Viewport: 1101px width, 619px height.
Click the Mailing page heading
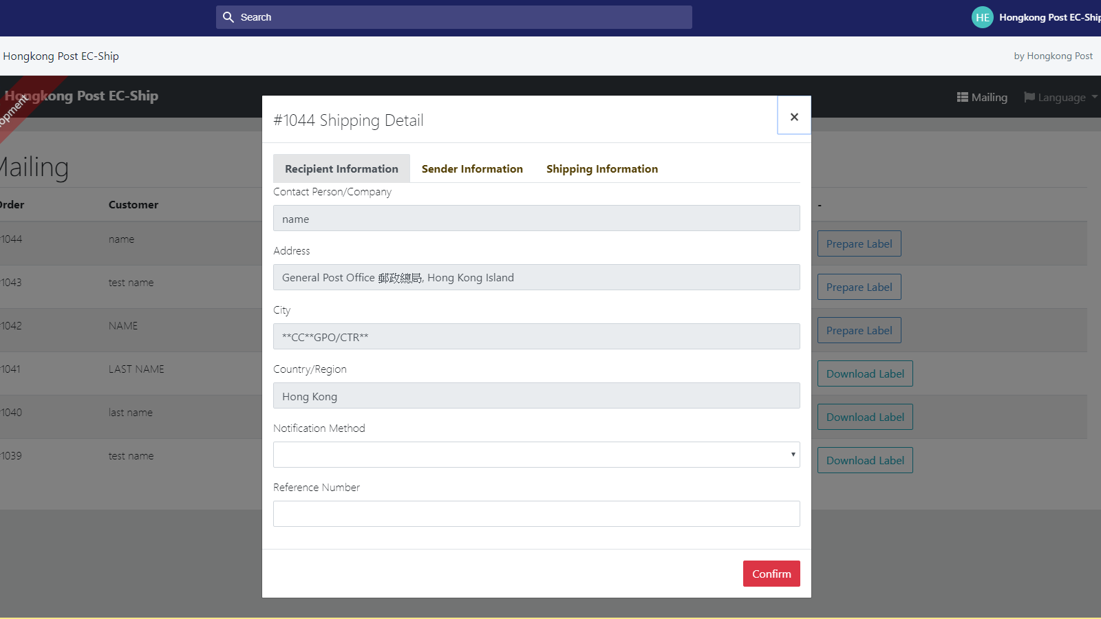point(34,167)
